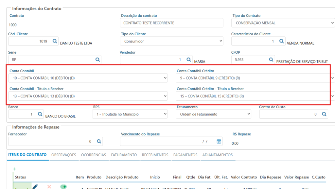Click the red X delete icon on item row
Screen dimensions: 335x189
(x=49, y=186)
